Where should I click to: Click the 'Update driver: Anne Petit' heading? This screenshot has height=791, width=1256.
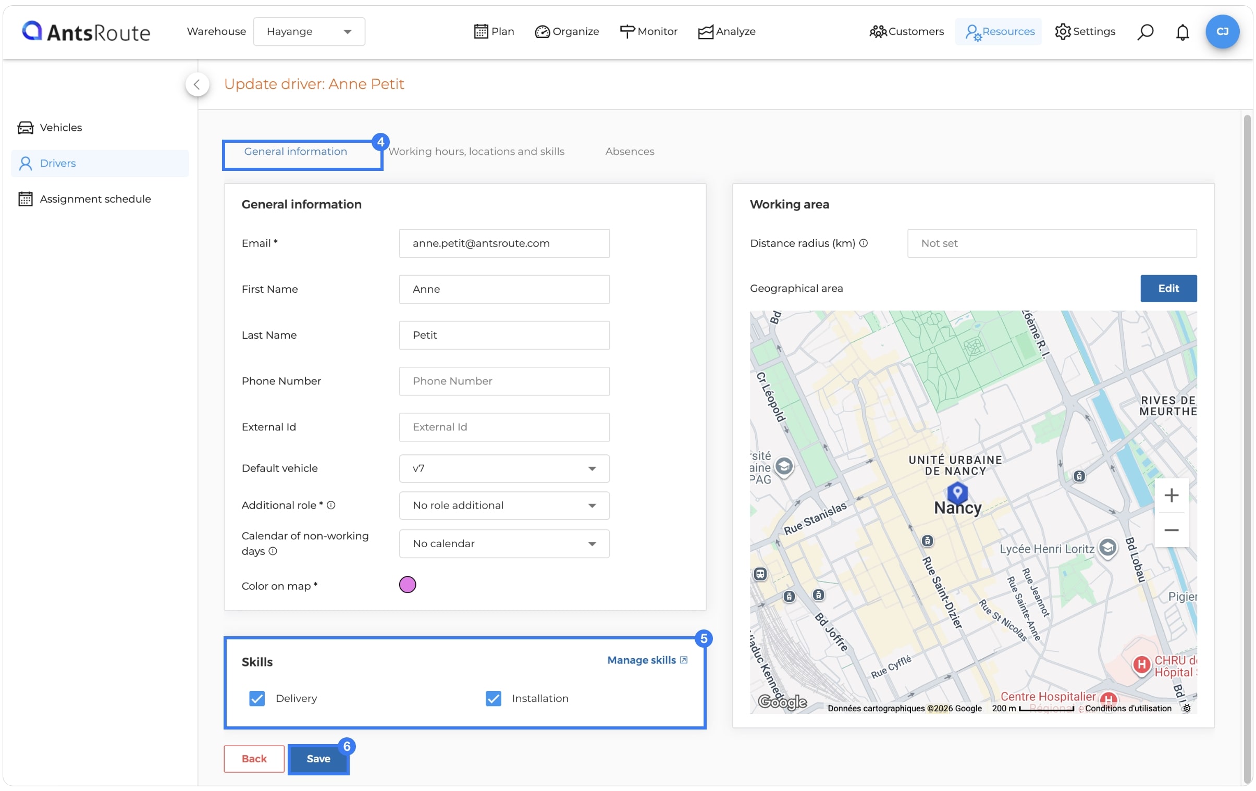pyautogui.click(x=314, y=84)
